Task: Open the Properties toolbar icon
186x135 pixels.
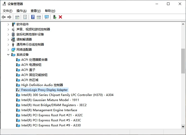Action: pos(25,17)
